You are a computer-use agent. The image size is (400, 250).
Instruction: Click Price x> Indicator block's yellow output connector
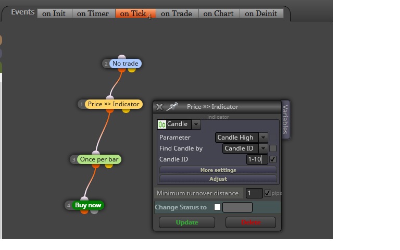(126, 110)
